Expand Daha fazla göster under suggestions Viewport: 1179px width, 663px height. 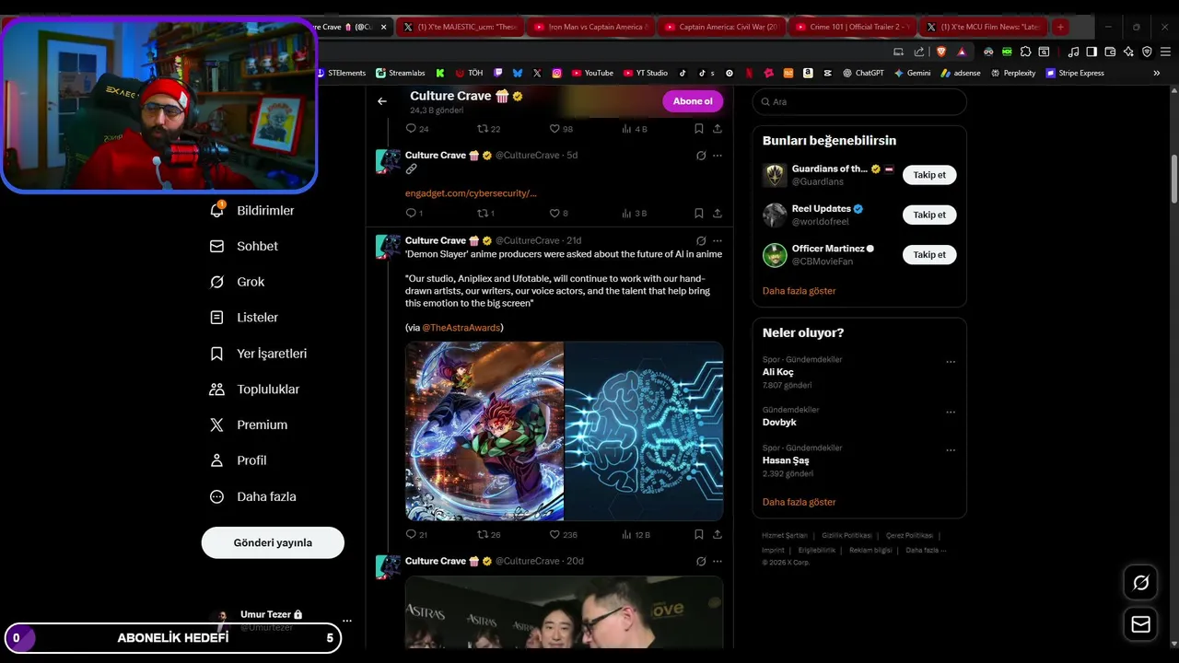[799, 291]
